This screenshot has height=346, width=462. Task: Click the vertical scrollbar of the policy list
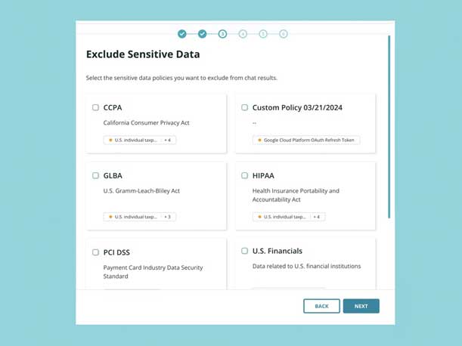tap(389, 128)
